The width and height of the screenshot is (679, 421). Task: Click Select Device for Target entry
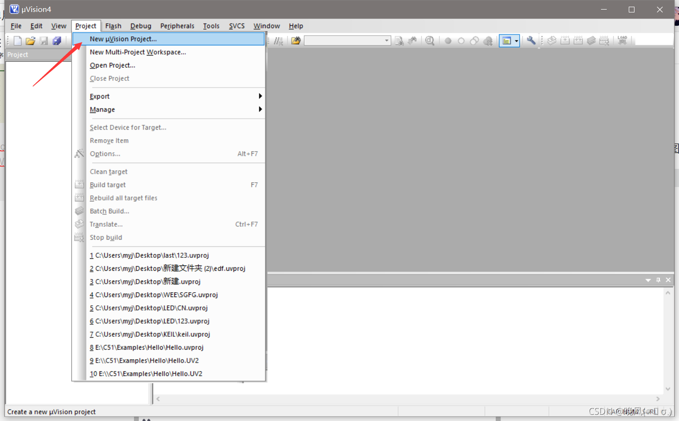(x=168, y=127)
